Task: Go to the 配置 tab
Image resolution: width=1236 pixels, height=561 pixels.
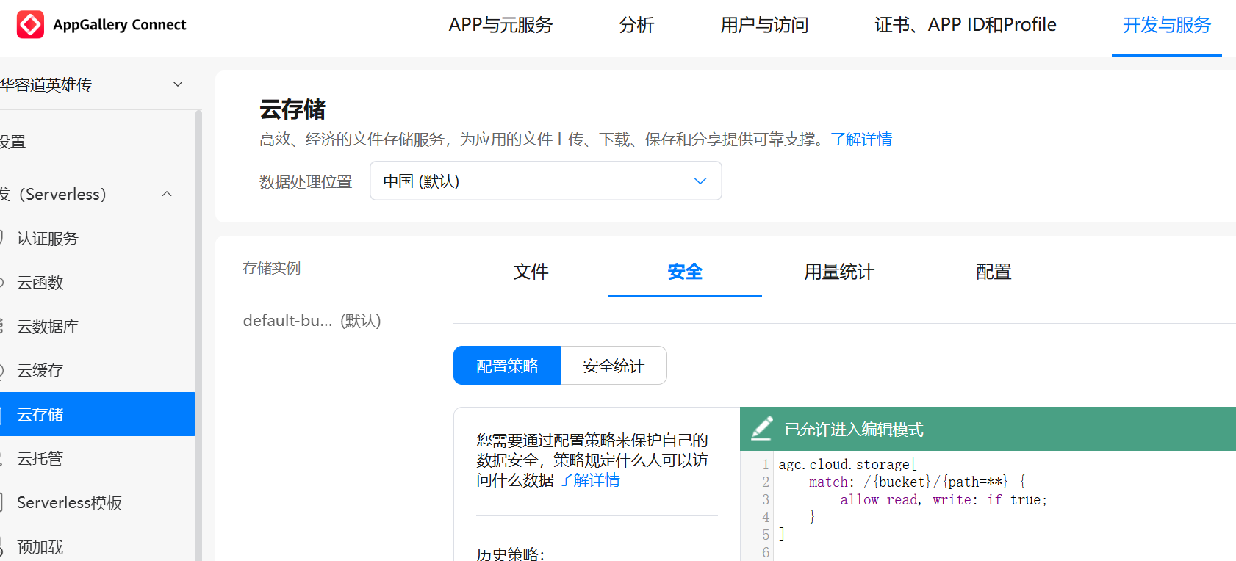Action: [x=993, y=272]
